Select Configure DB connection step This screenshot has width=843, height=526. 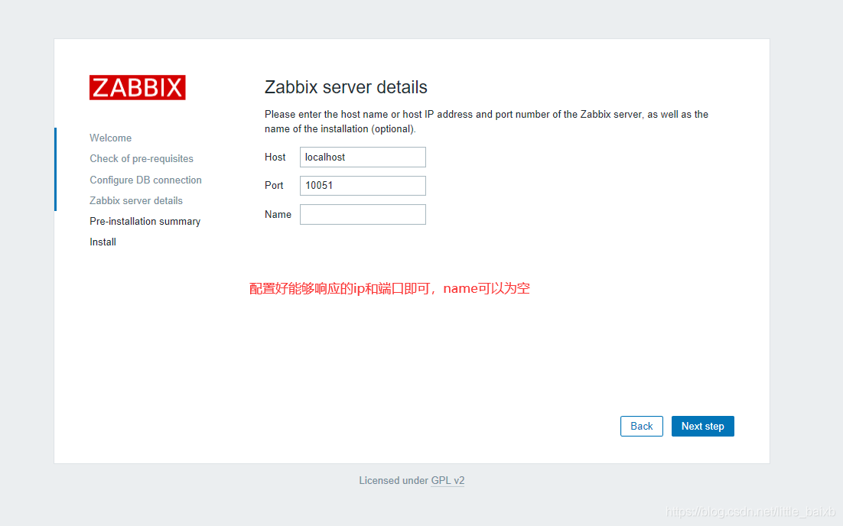click(x=145, y=180)
